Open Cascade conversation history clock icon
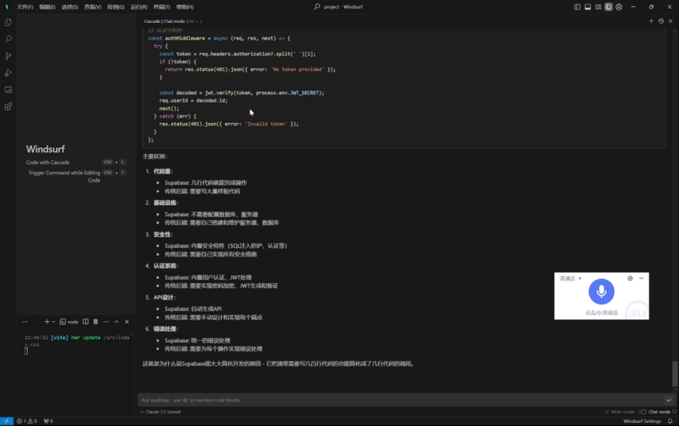The width and height of the screenshot is (679, 426). click(661, 21)
